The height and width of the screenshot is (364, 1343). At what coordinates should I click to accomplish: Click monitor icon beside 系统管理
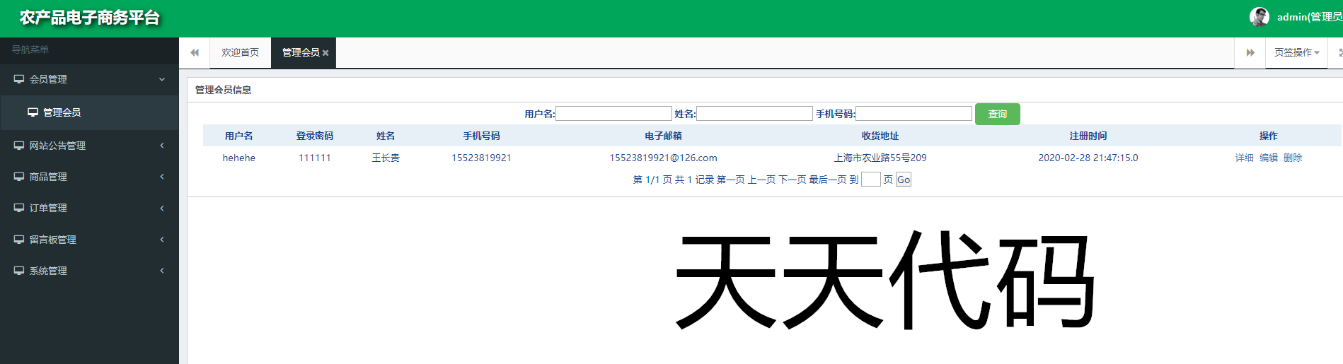click(x=19, y=271)
